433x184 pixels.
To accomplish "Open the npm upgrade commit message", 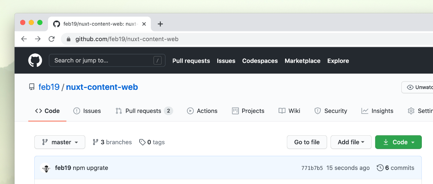I will [x=91, y=168].
